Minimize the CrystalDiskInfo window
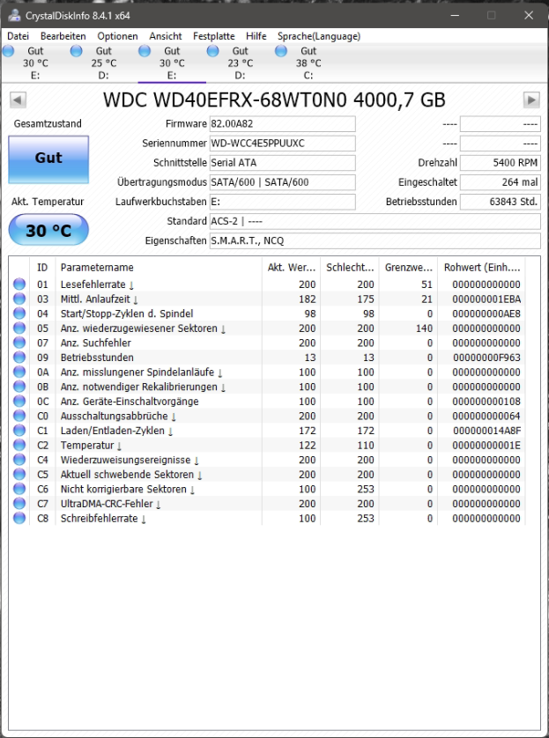549x738 pixels. click(455, 16)
